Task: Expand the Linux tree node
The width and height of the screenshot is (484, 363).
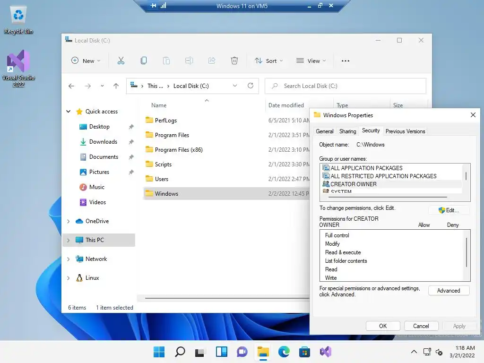Action: coord(68,278)
